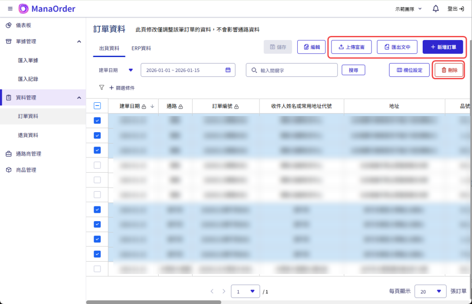
Task: Click the filter funnel icon
Action: pos(101,88)
